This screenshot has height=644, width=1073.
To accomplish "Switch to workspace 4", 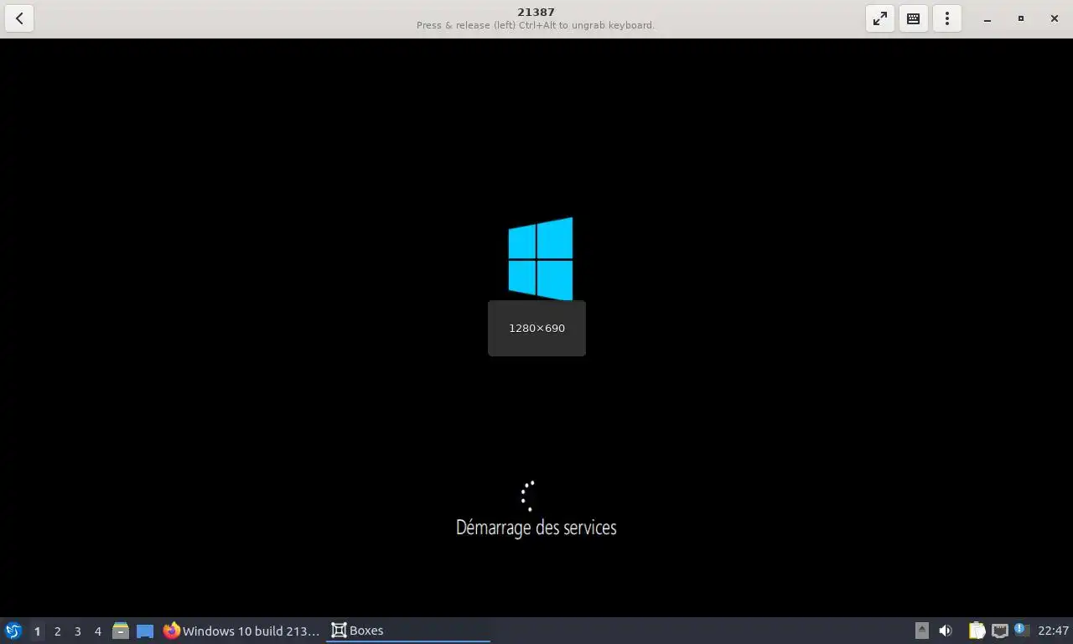I will (97, 631).
